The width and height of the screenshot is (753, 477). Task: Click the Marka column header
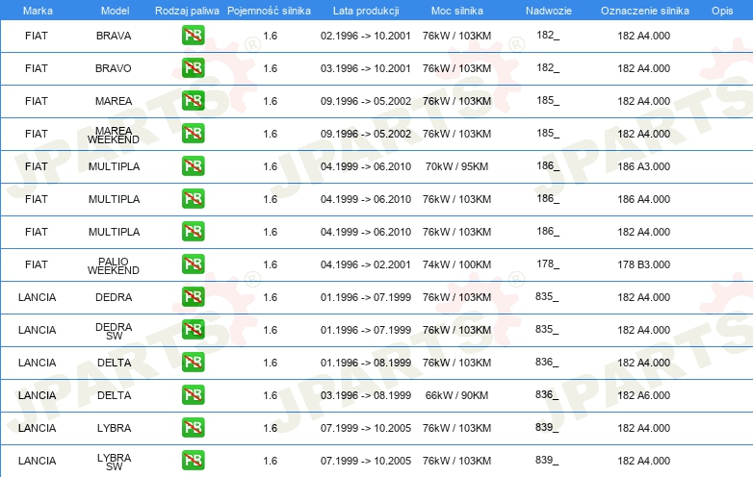(x=38, y=11)
